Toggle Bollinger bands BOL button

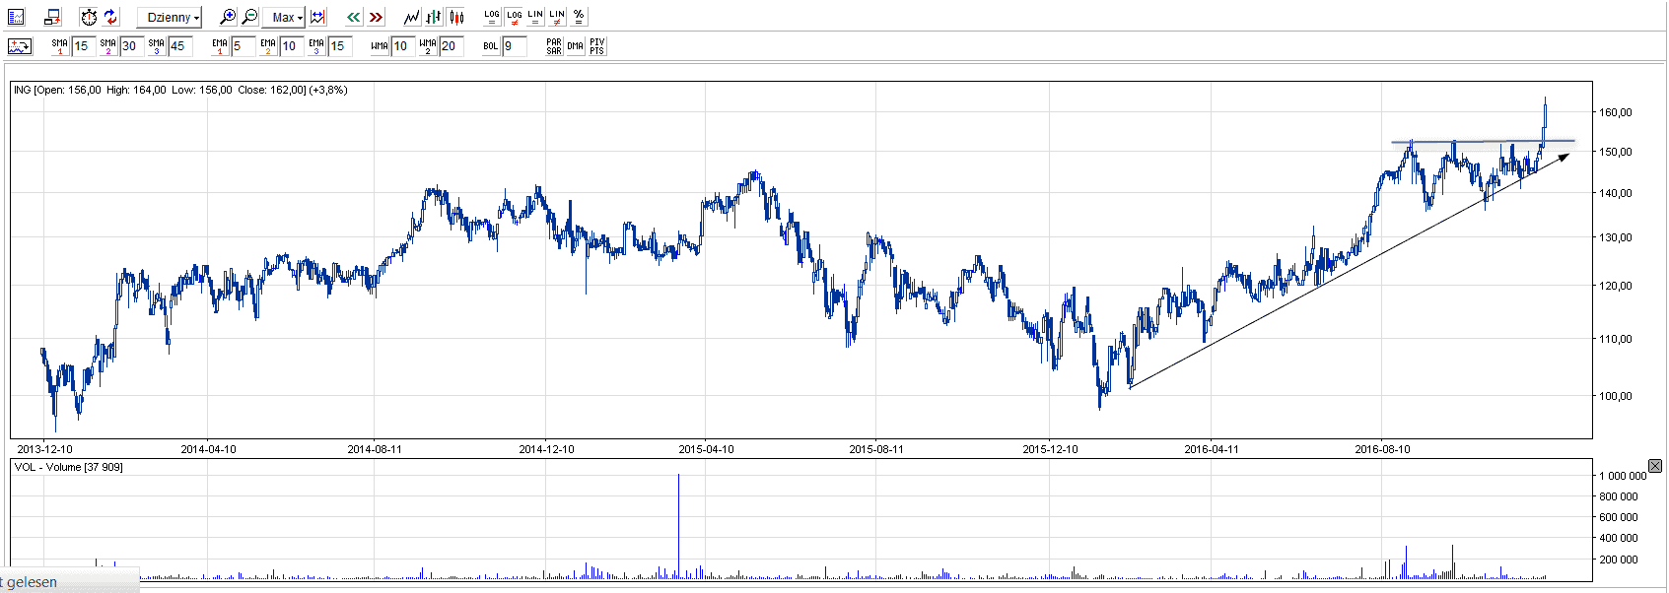click(x=491, y=46)
